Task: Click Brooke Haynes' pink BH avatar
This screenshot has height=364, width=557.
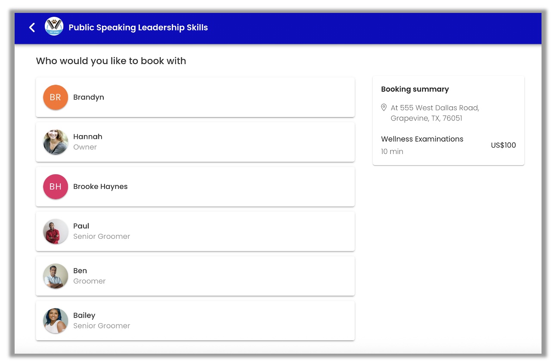Action: pyautogui.click(x=56, y=187)
